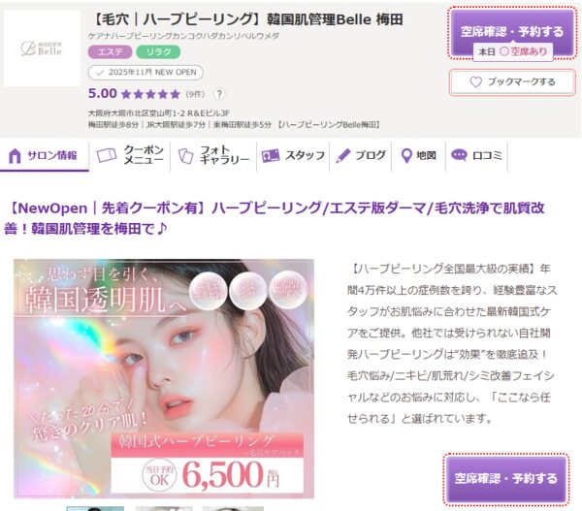Viewport: 582px width, 511px height.
Task: Click the エステ category tag
Action: click(x=110, y=52)
